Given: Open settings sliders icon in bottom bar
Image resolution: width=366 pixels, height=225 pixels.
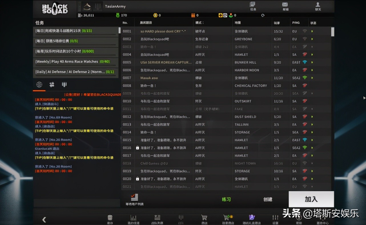Looking at the screenshot, I should click(x=275, y=218).
